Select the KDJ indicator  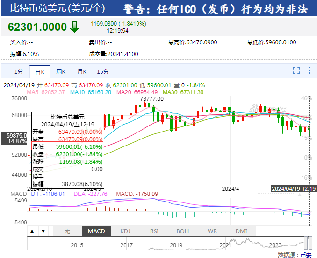pyautogui.click(x=125, y=231)
